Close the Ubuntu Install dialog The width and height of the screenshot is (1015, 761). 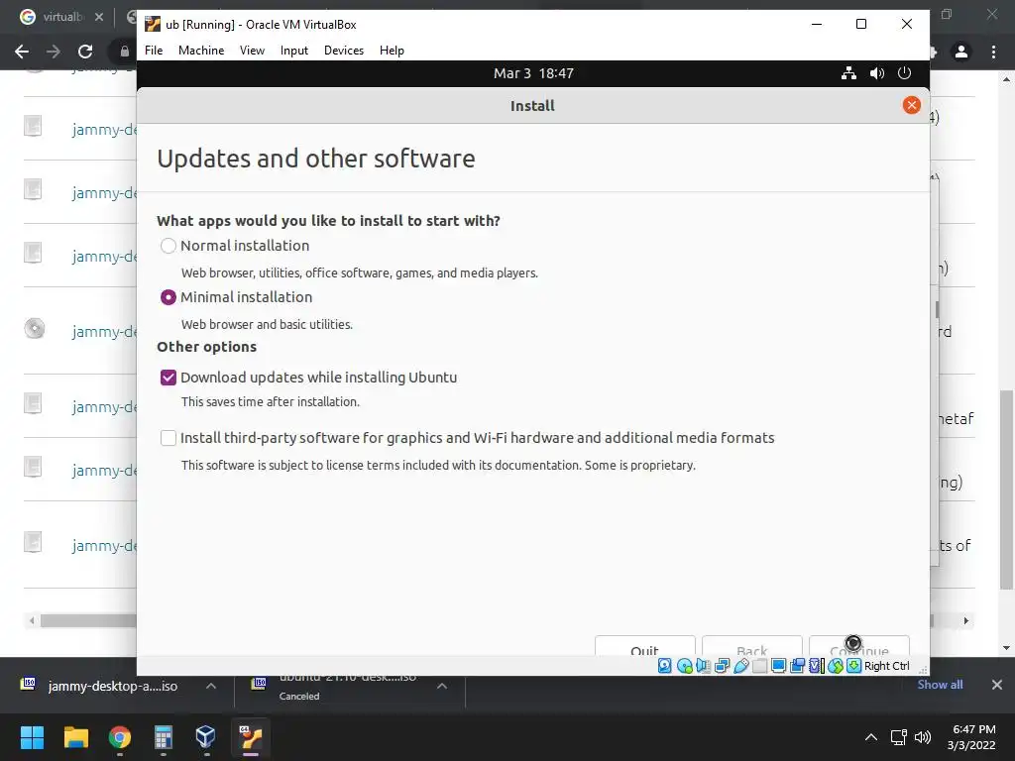click(x=912, y=105)
